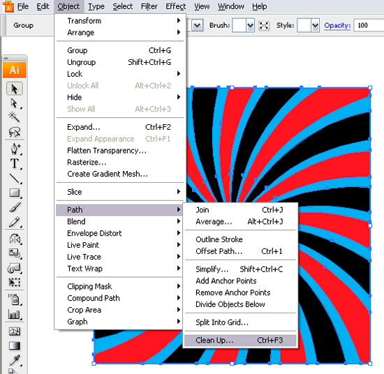Select the Rectangle tool
This screenshot has height=374, width=384.
coord(15,193)
